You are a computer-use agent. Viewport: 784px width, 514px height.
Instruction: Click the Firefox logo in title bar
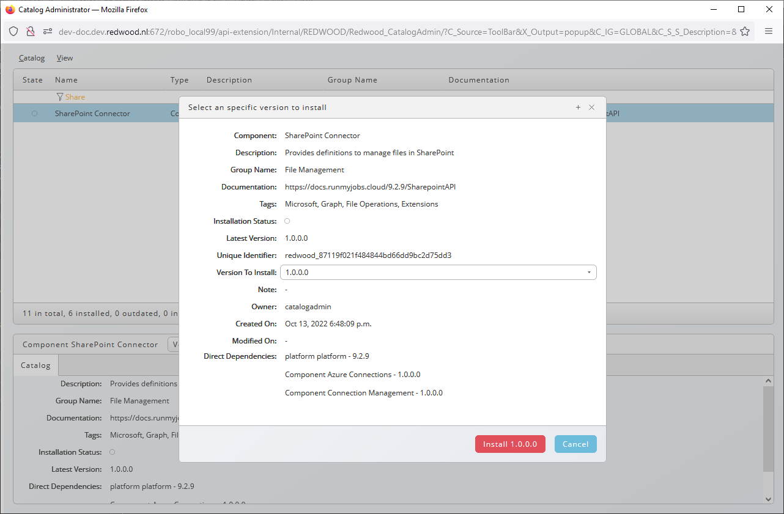tap(10, 10)
